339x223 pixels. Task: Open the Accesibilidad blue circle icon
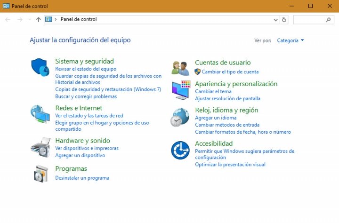pyautogui.click(x=180, y=150)
